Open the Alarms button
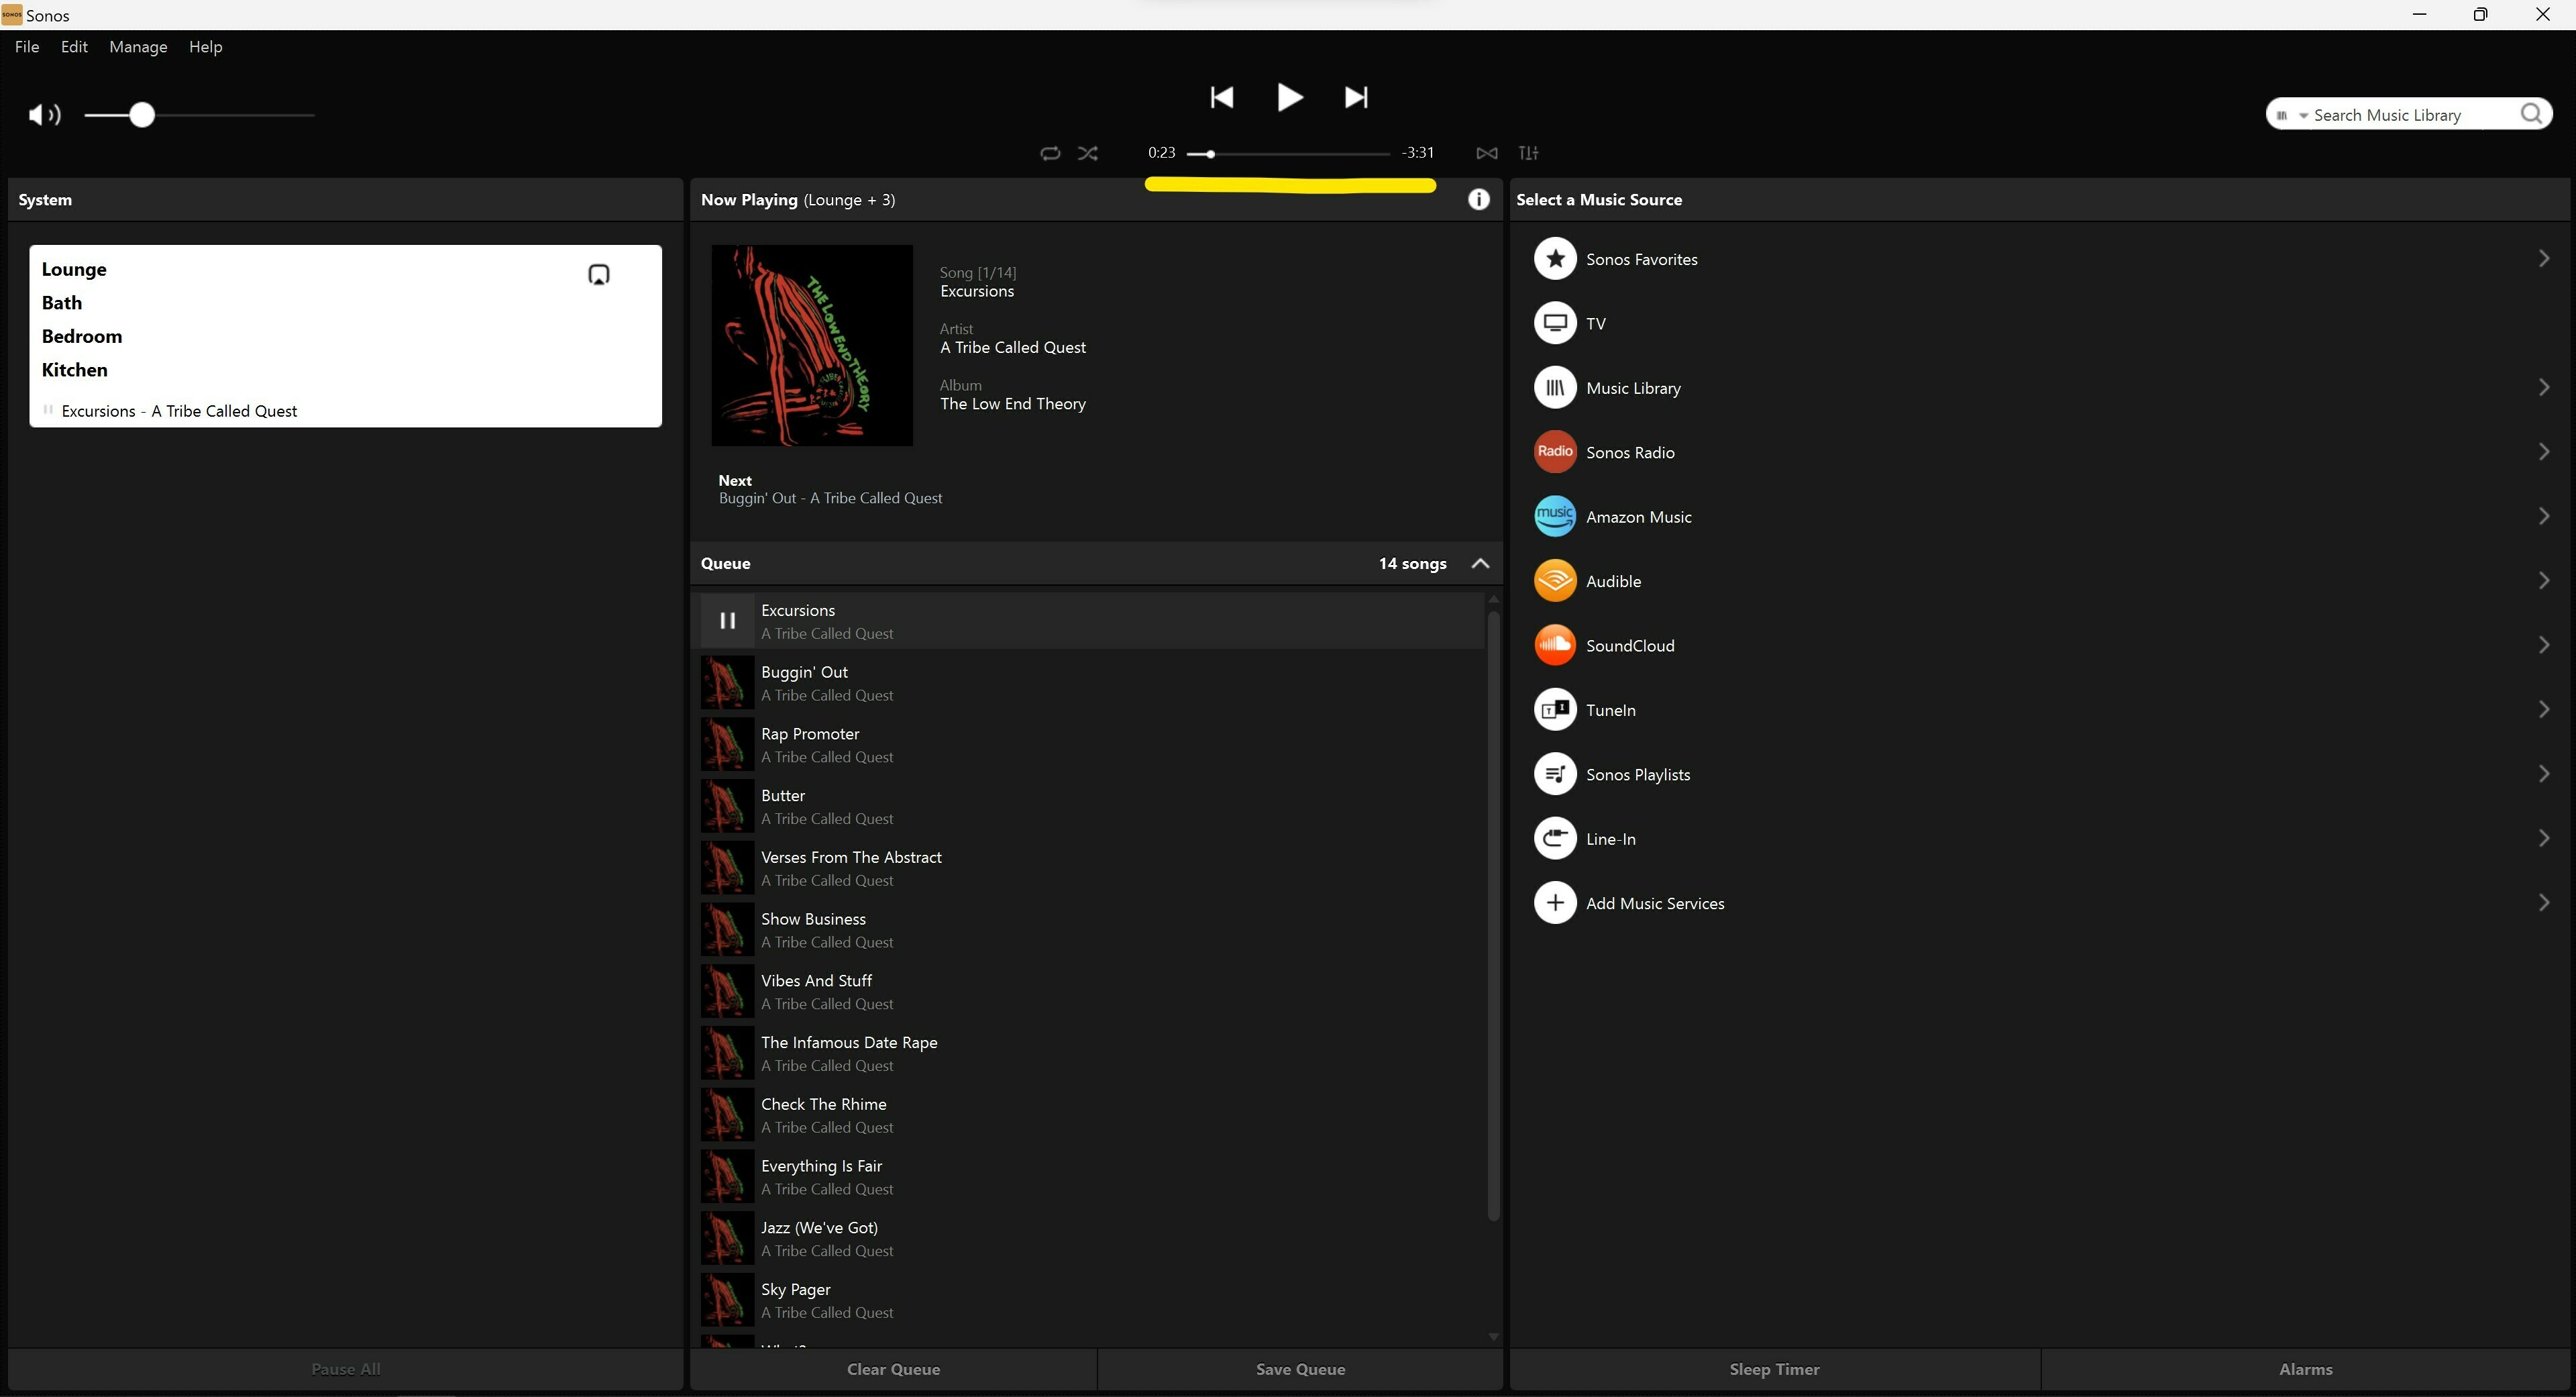The image size is (2576, 1397). click(2305, 1369)
